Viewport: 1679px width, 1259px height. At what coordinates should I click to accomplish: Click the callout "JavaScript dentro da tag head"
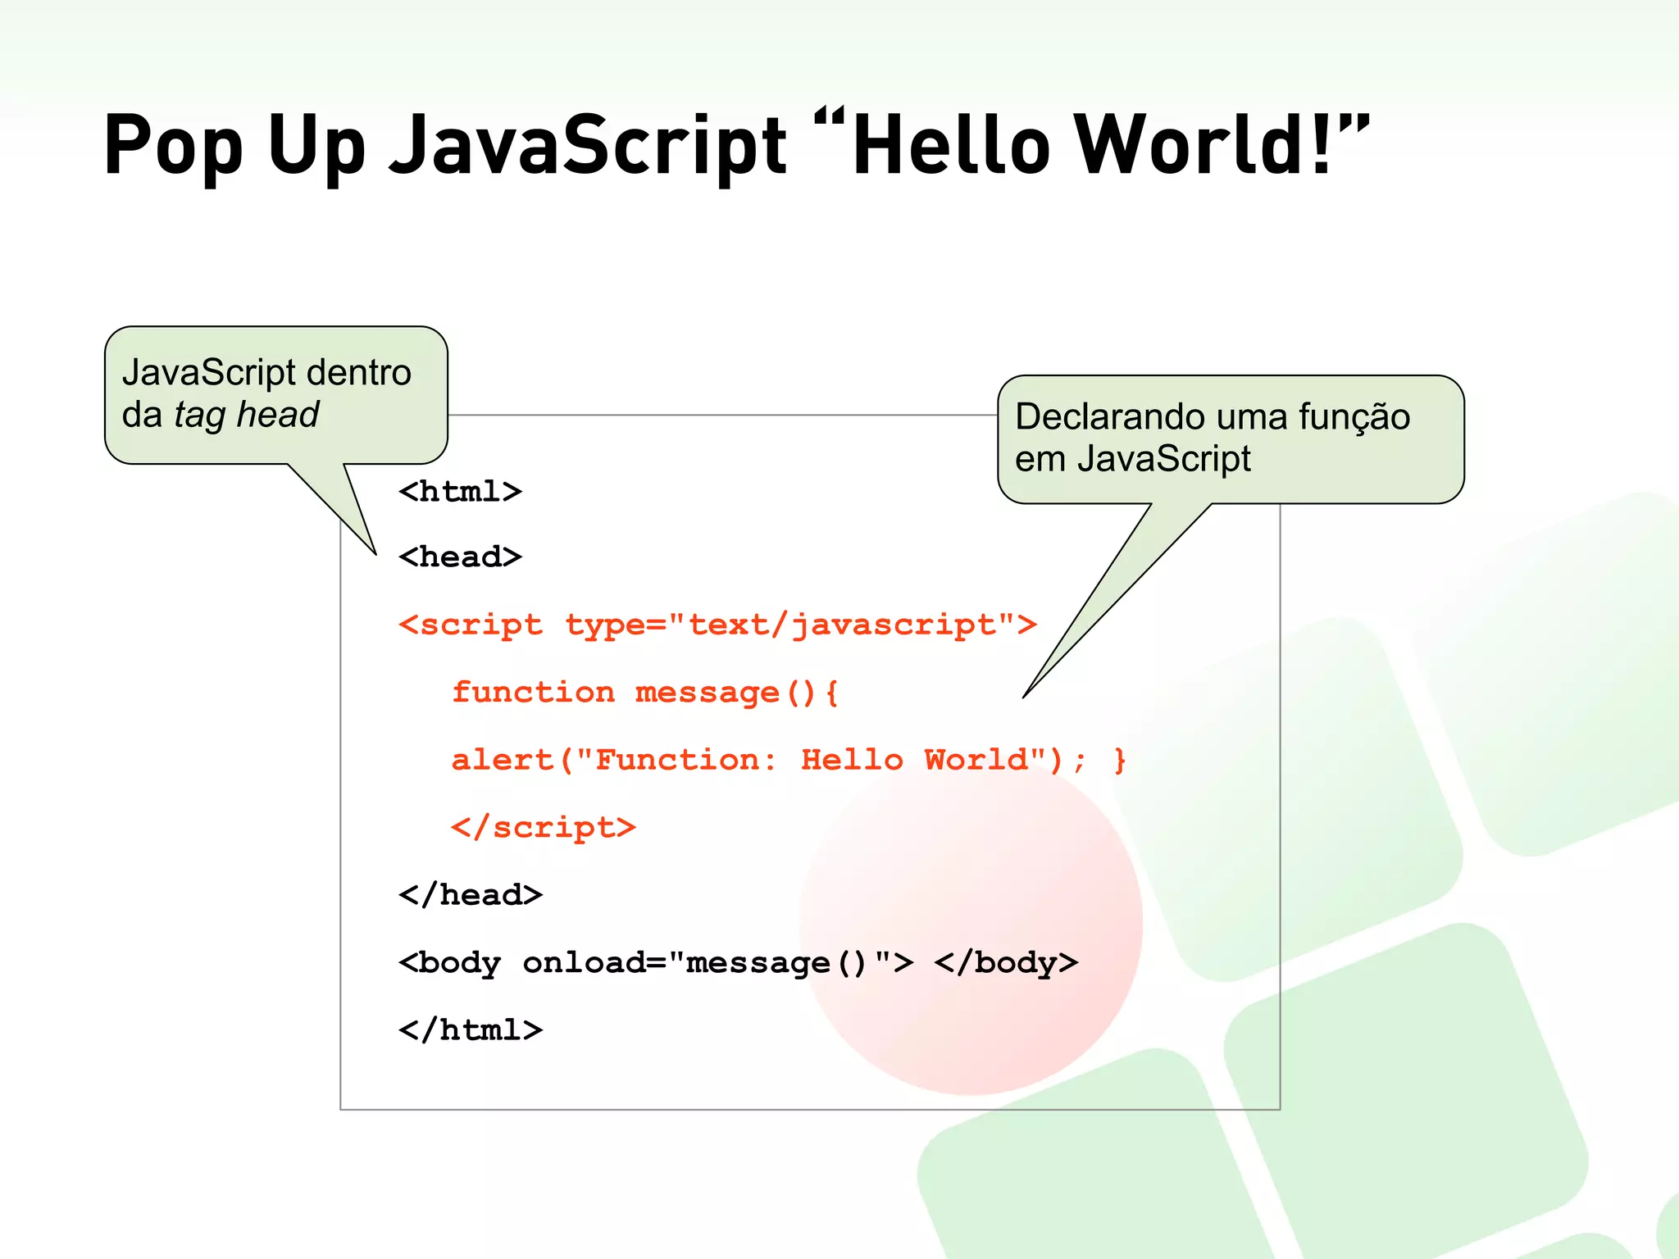click(275, 395)
